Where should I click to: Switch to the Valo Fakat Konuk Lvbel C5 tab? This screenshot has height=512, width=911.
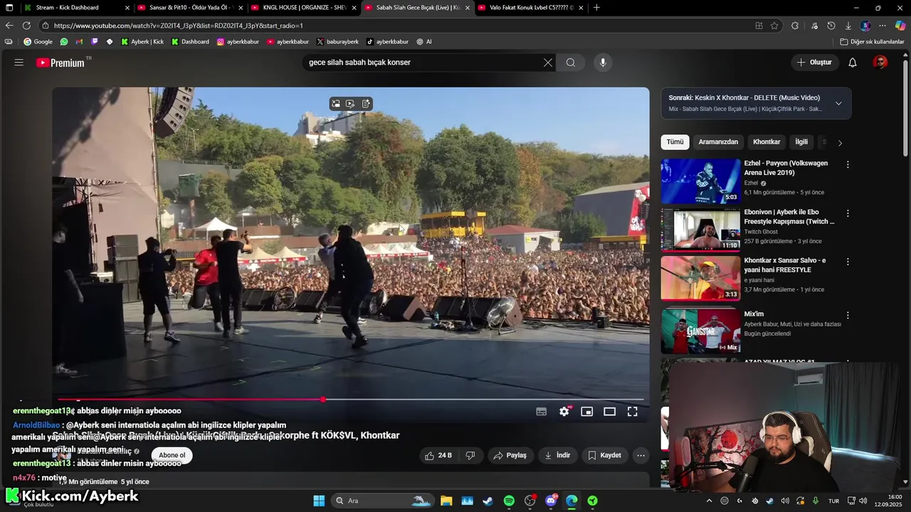[531, 8]
